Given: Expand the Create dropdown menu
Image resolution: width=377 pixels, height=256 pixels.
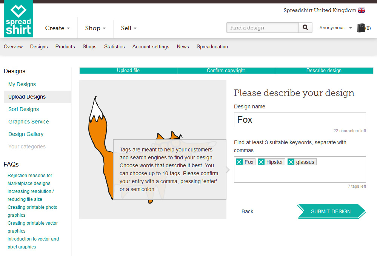Looking at the screenshot, I should click(x=57, y=28).
